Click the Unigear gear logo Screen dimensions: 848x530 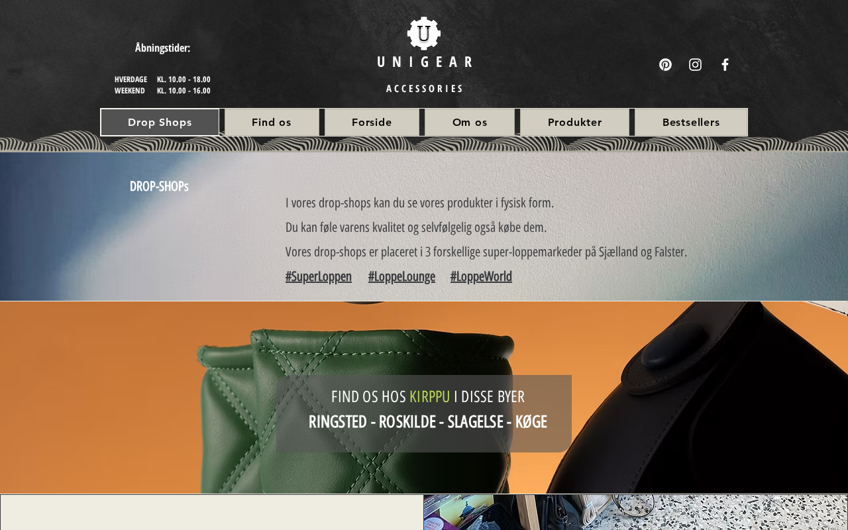click(424, 33)
